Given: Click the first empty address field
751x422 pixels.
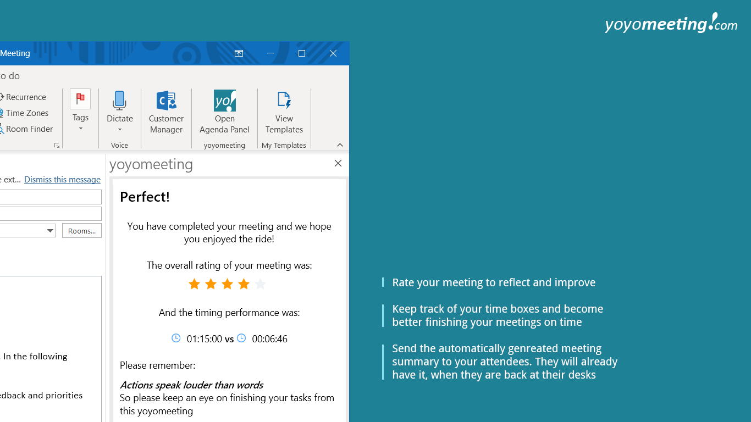Looking at the screenshot, I should point(51,197).
